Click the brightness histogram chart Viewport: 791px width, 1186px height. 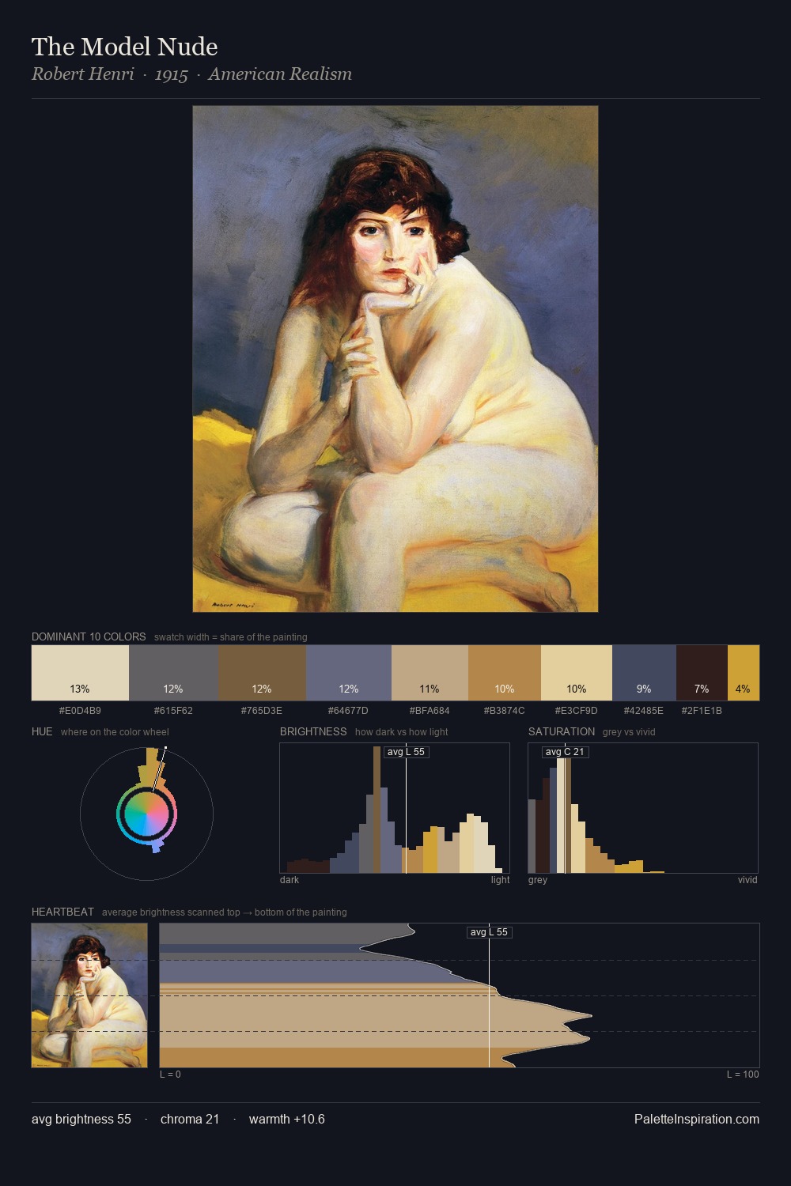click(x=395, y=808)
